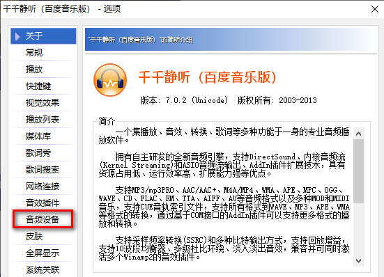Click the intro scrollbar down arrow
The image size is (384, 277).
(x=358, y=261)
